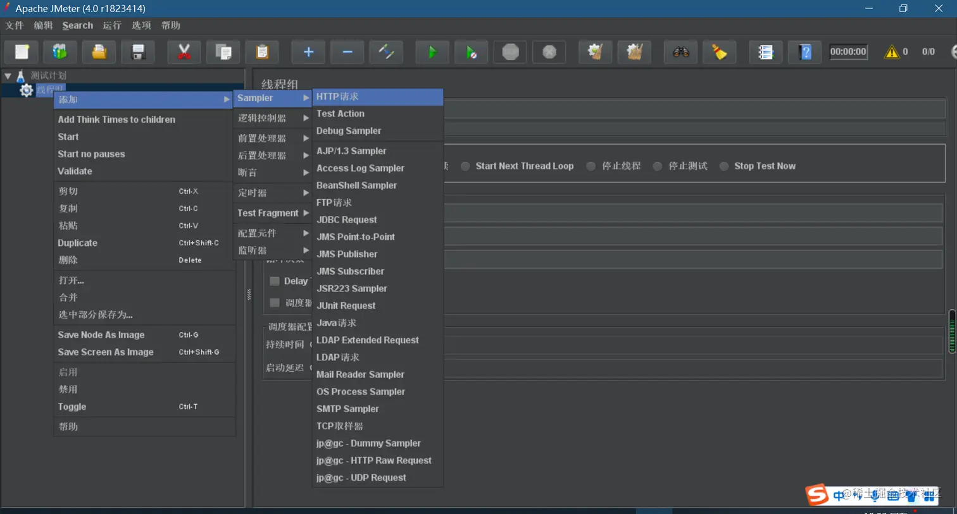This screenshot has height=514, width=957.
Task: Select Start Next Thread Loop radio button
Action: [465, 166]
